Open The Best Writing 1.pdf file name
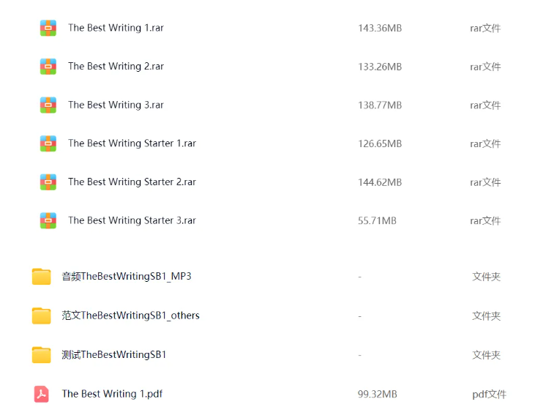 coord(112,394)
